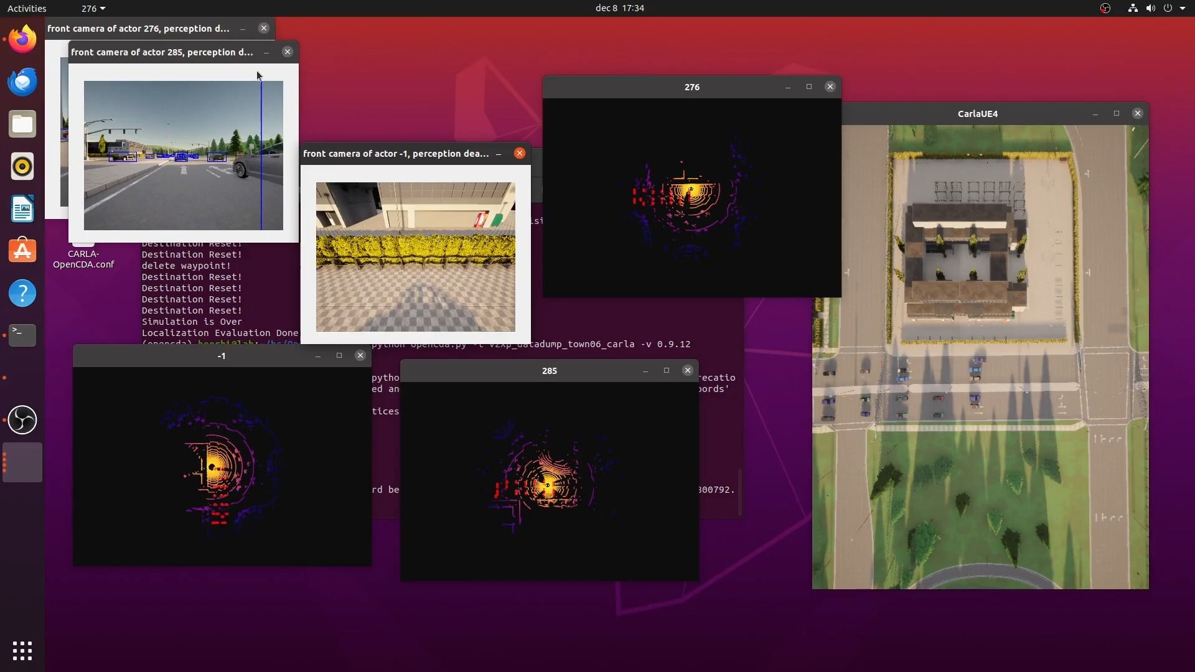Viewport: 1195px width, 672px height.
Task: Open Activities overview
Action: pyautogui.click(x=27, y=8)
